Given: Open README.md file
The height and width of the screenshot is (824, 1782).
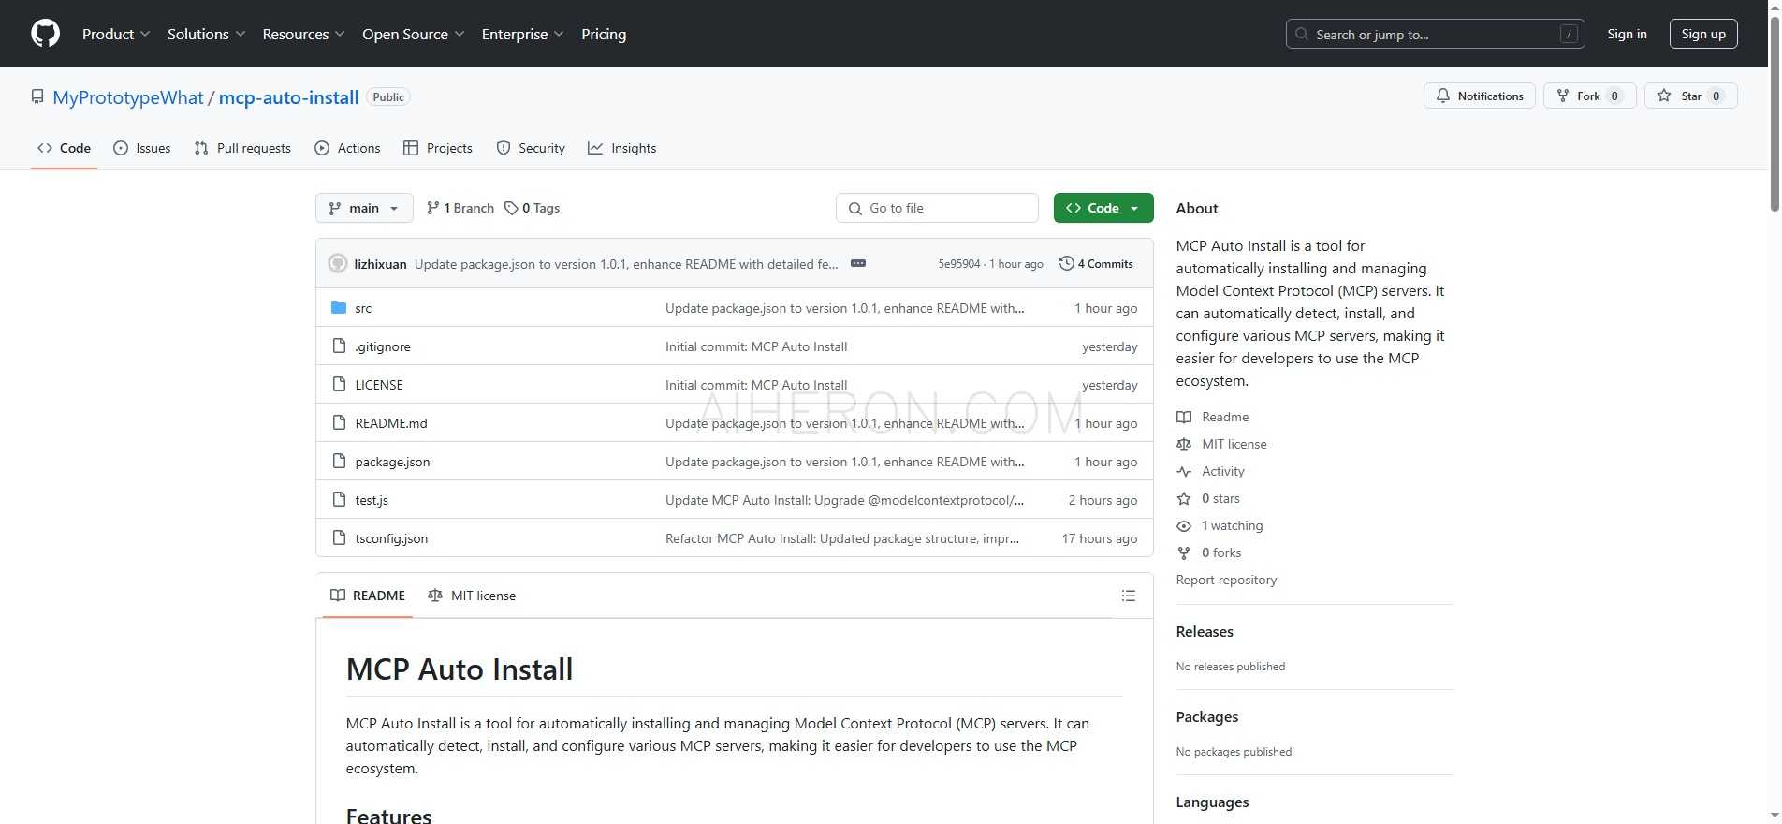Looking at the screenshot, I should 391,423.
